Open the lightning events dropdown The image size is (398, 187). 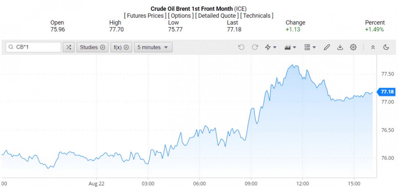click(x=271, y=47)
